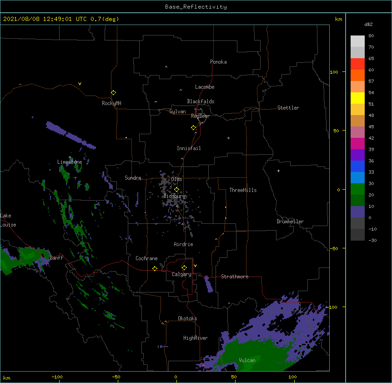Screen dimensions: 392x383
Task: Click the Calgary city label
Action: coord(181,274)
